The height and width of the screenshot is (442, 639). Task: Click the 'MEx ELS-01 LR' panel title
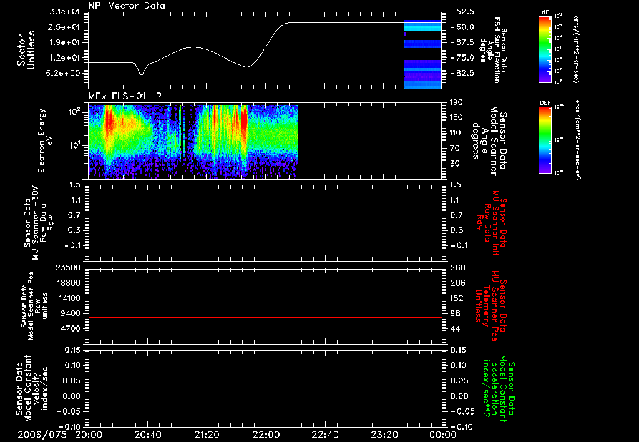click(125, 96)
